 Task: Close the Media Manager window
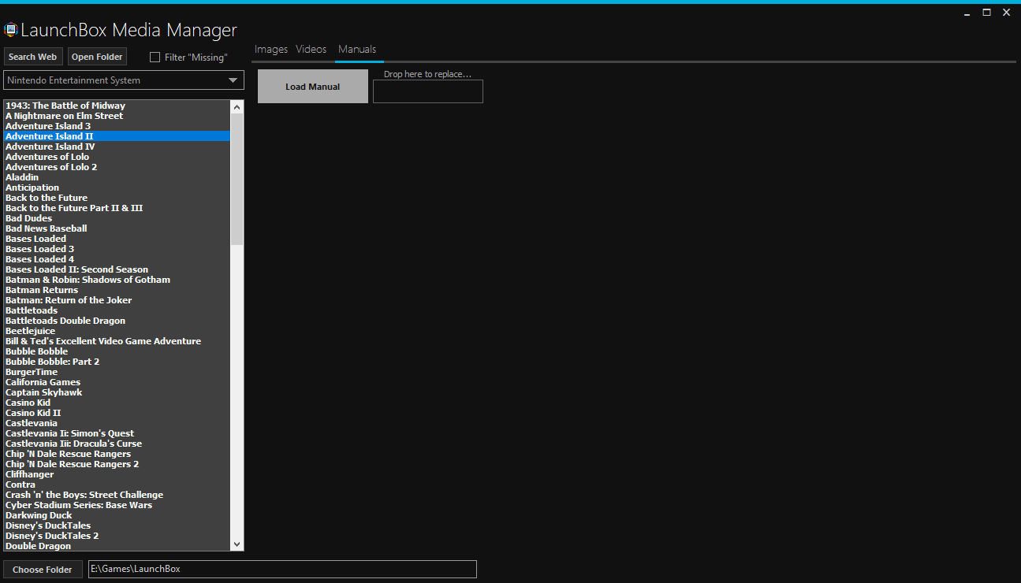1006,13
